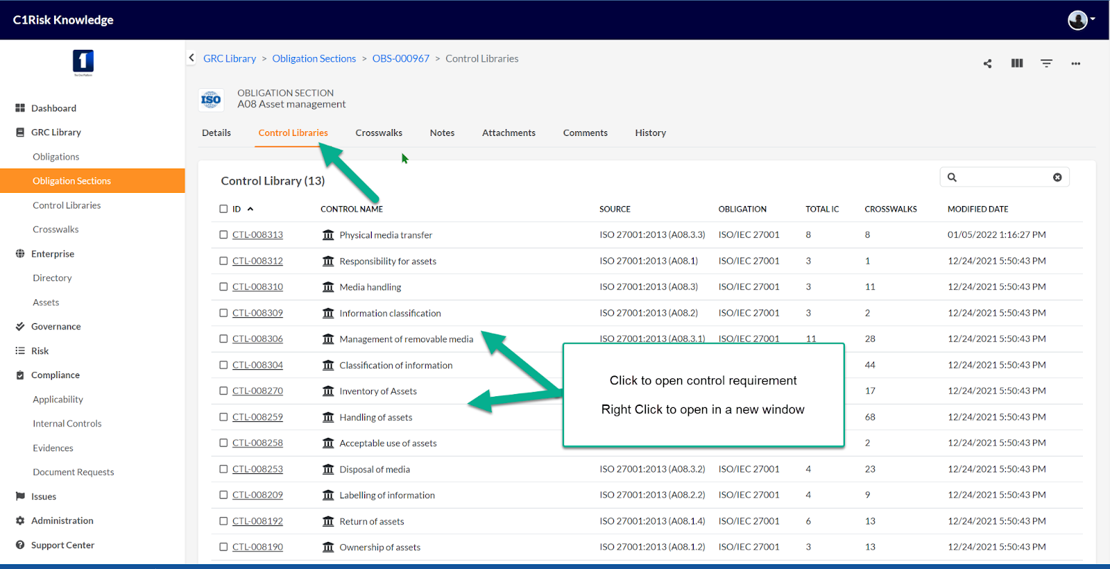Open the OBS-000967 breadcrumb link
Screen dimensions: 1110x569
coord(401,58)
